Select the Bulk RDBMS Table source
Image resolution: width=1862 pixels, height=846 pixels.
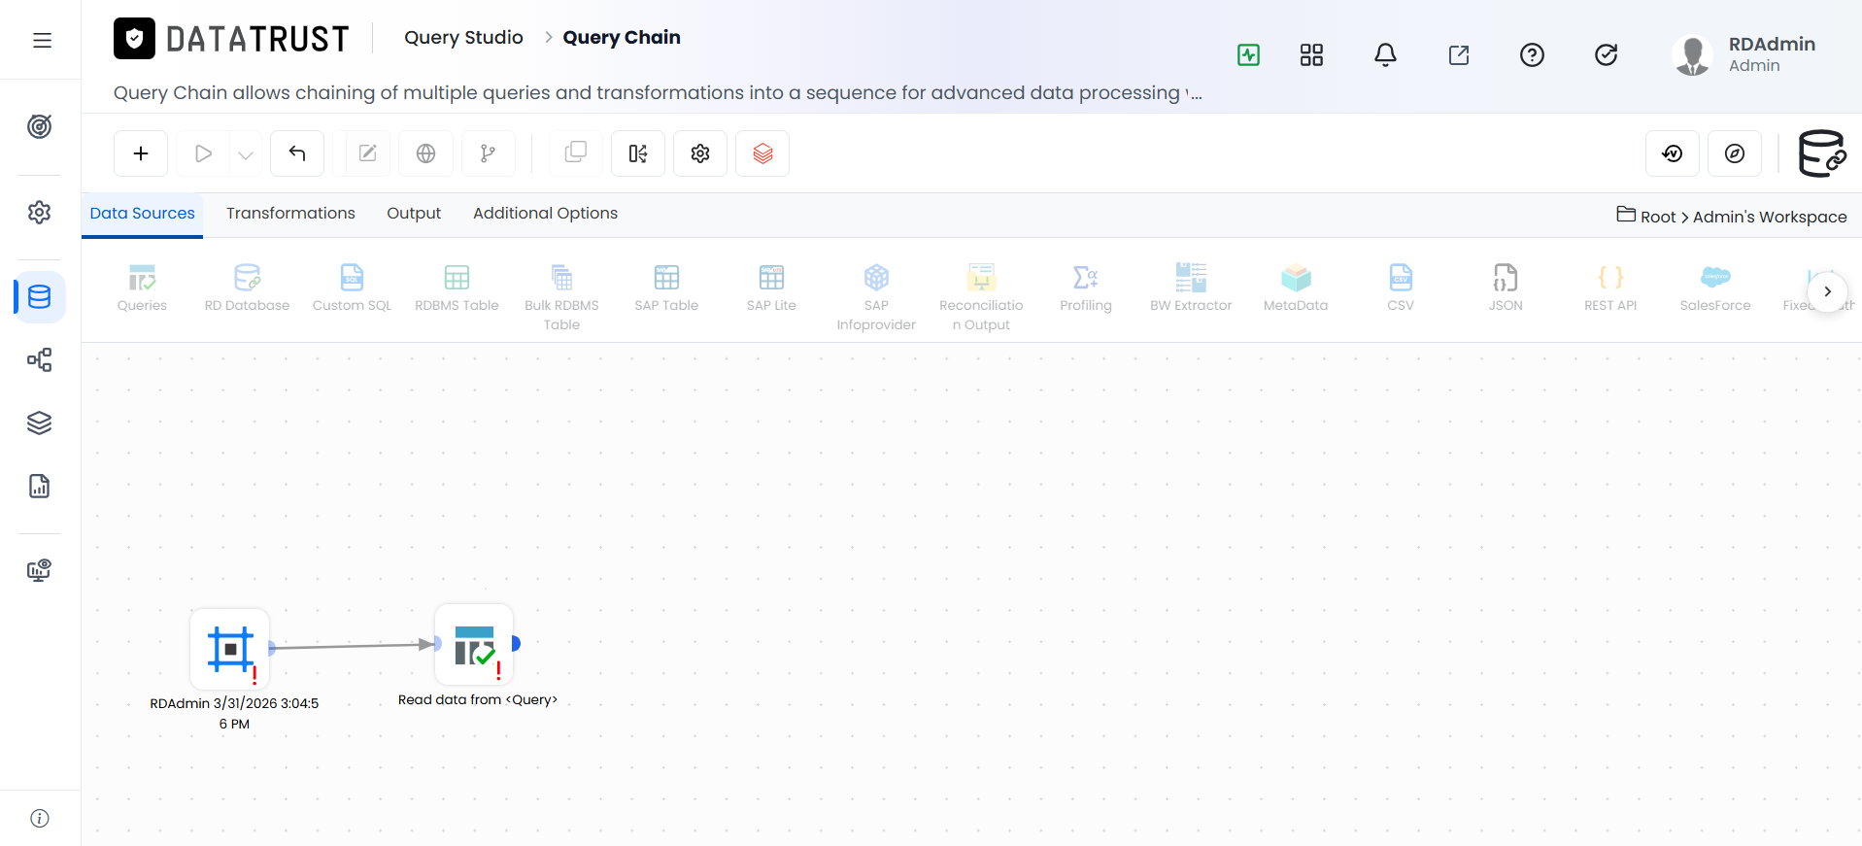point(561,297)
